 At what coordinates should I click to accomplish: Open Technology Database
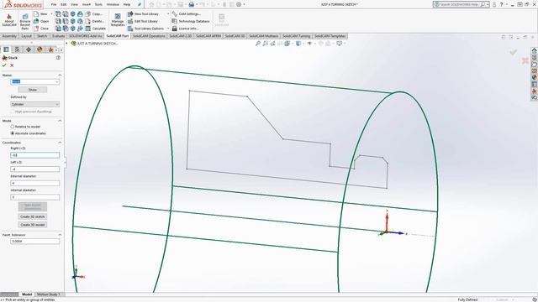click(191, 21)
